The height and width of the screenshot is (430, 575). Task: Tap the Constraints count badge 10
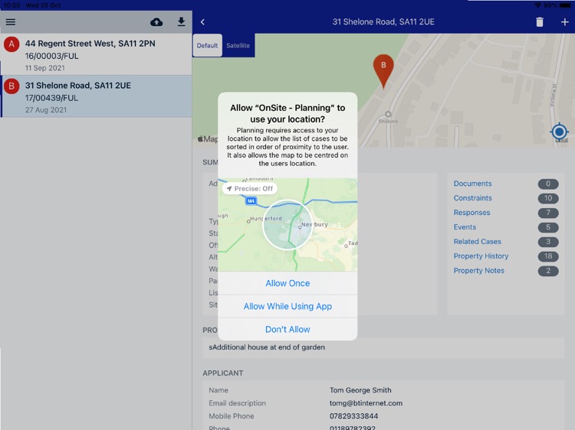(x=548, y=198)
